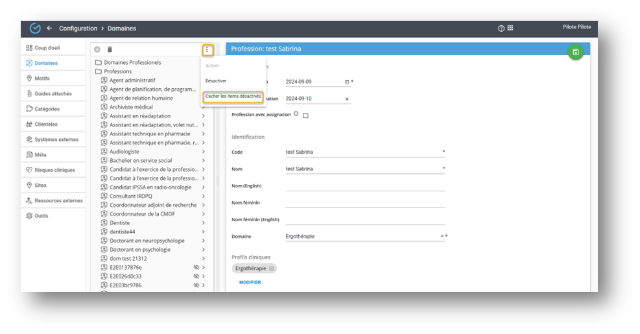Image resolution: width=640 pixels, height=334 pixels.
Task: Clear the 2024-09-10 date with X
Action: click(347, 99)
